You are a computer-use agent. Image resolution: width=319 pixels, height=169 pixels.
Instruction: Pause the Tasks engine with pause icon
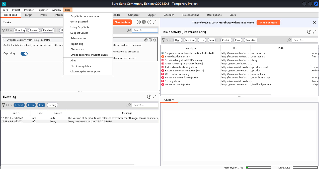tap(139, 22)
